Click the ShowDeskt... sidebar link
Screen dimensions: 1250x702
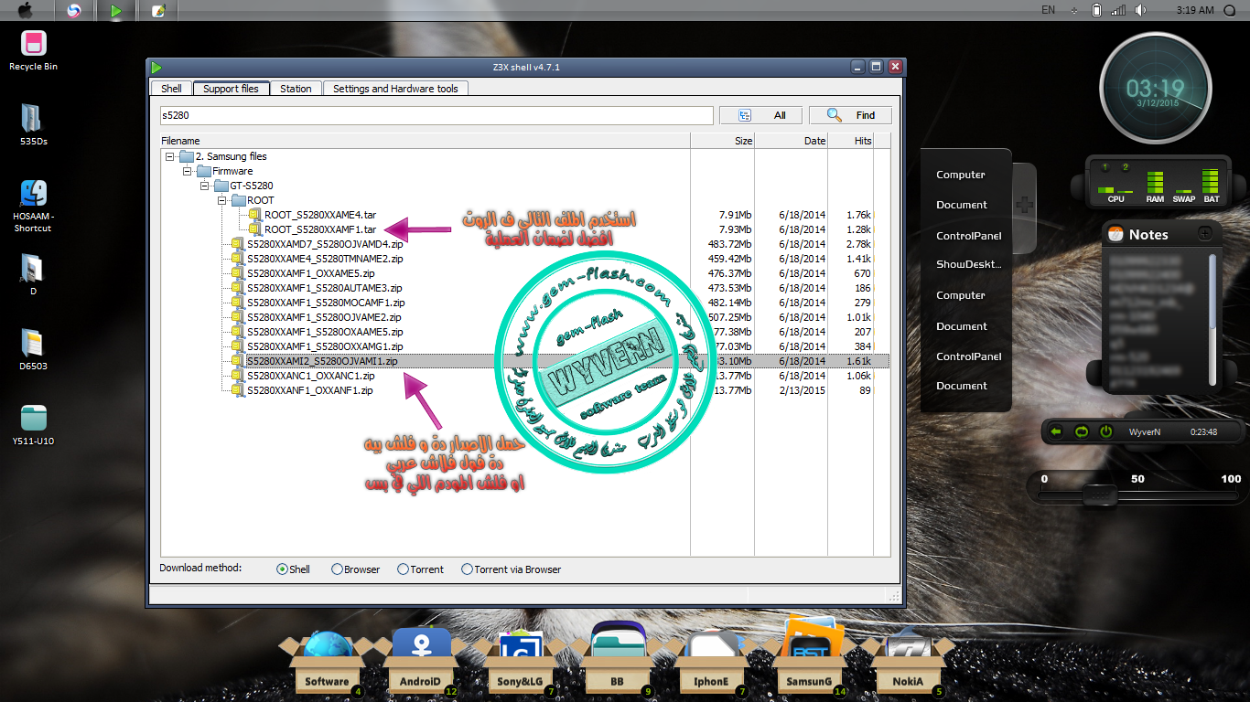pyautogui.click(x=969, y=264)
